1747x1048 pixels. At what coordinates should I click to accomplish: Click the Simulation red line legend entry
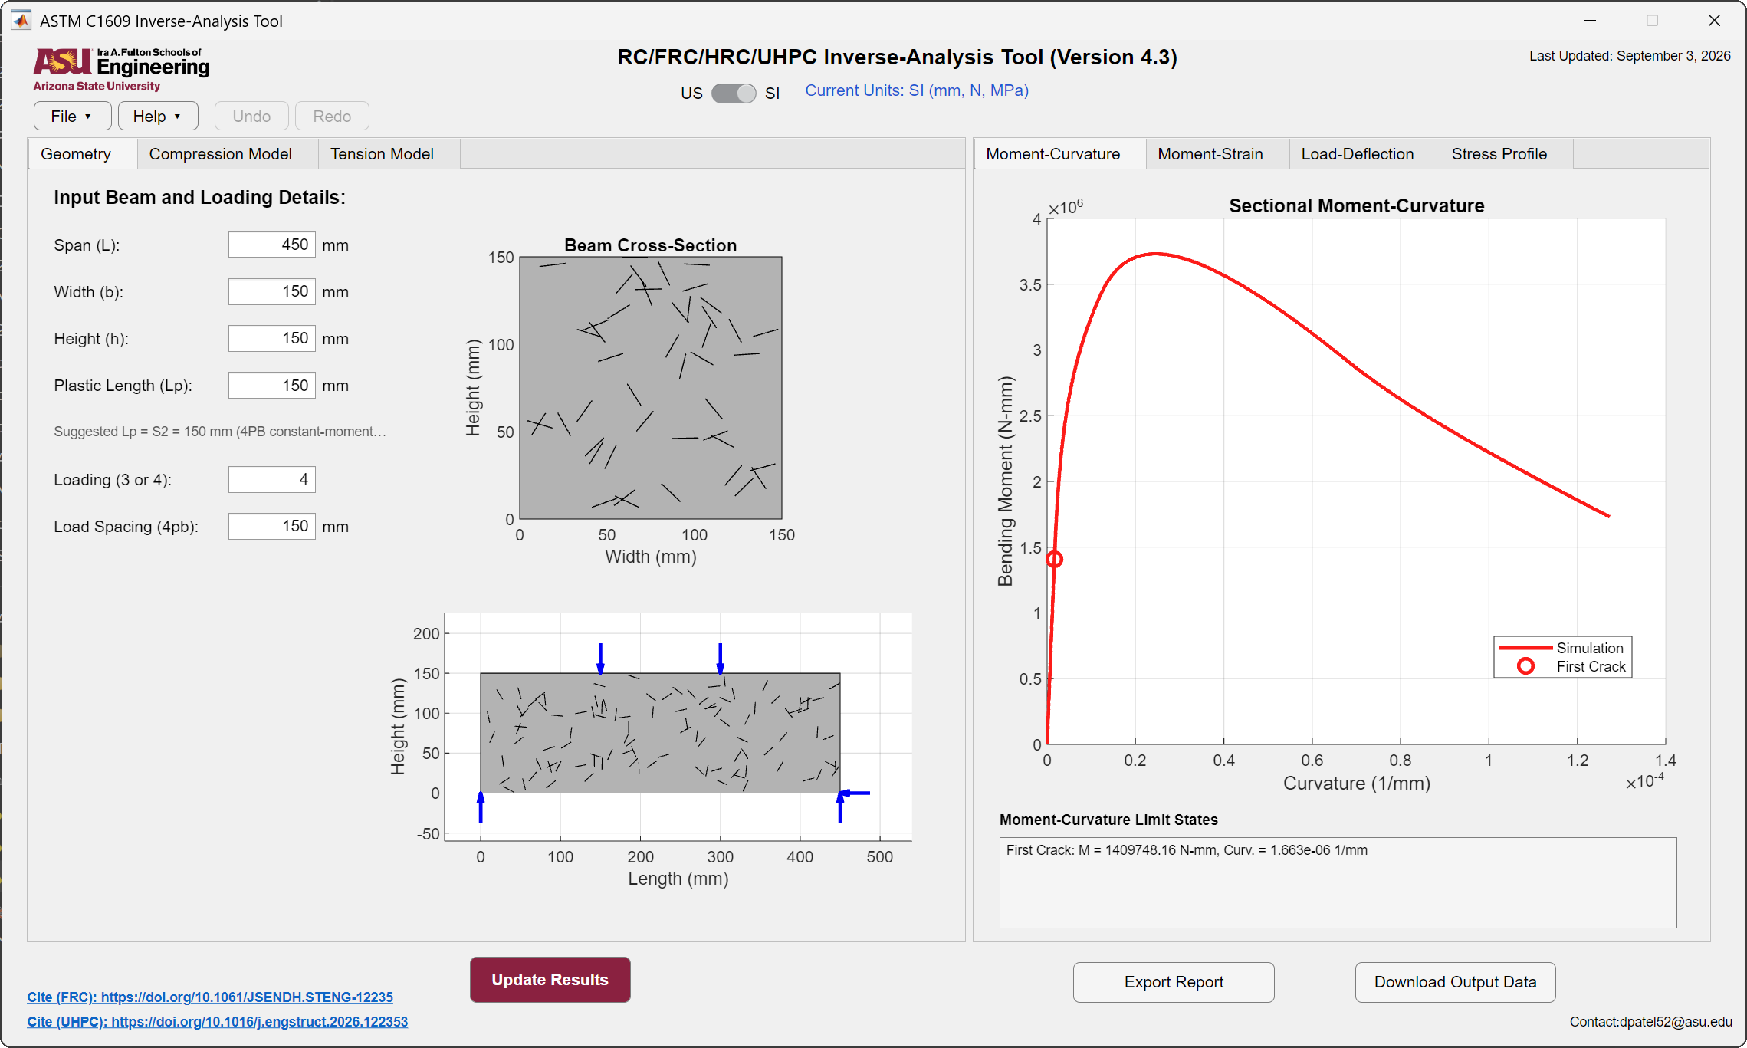coord(1562,648)
